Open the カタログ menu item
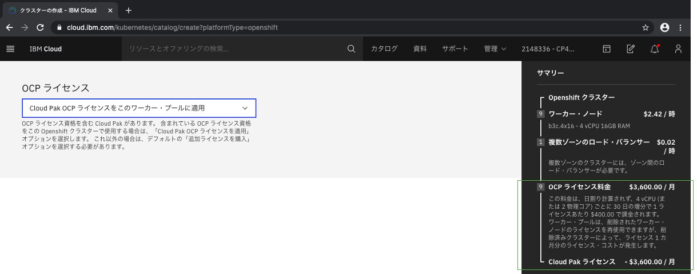This screenshot has height=274, width=697. (384, 49)
